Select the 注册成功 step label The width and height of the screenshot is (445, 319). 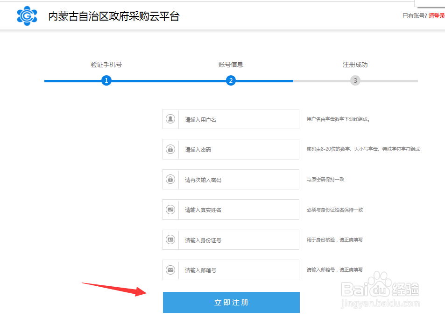point(355,64)
